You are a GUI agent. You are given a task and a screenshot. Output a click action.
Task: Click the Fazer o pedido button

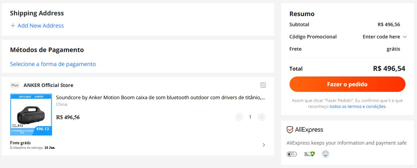[347, 84]
